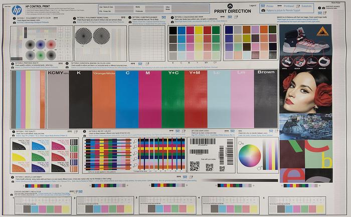Click the large left QR code
The height and width of the screenshot is (217, 351).
(195, 166)
